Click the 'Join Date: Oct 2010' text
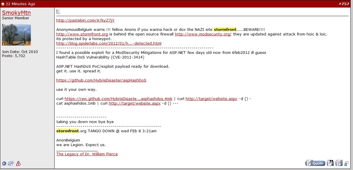 coord(20,52)
